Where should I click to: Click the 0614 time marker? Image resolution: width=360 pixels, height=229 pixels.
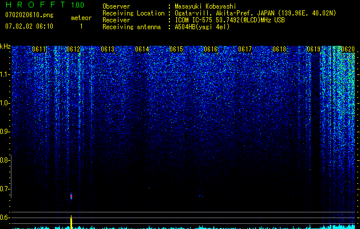(142, 49)
